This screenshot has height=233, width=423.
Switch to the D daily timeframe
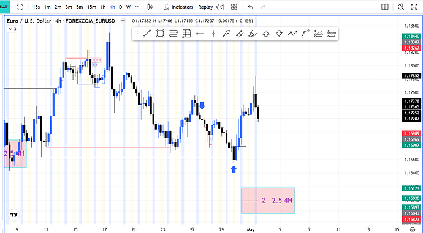coord(121,7)
